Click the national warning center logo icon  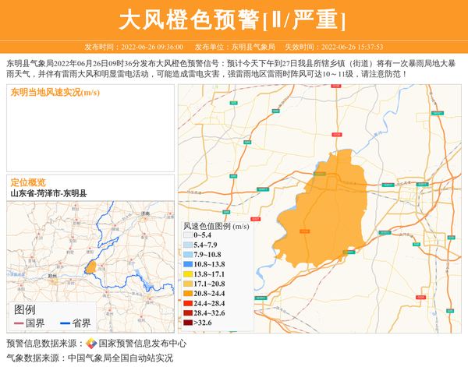[91, 343]
